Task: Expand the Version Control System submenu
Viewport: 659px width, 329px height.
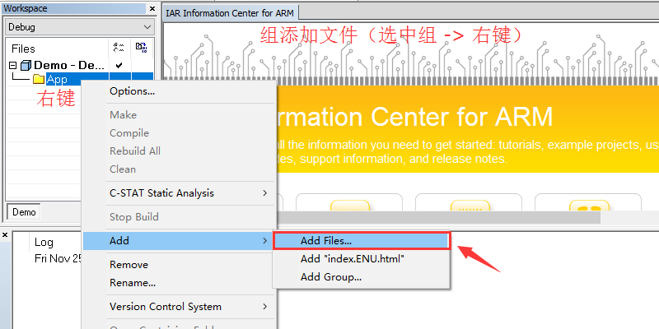Action: pos(179,307)
